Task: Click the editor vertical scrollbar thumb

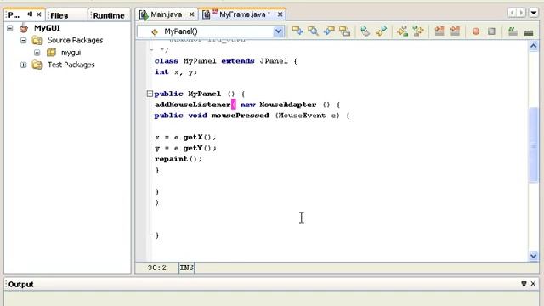Action: [x=534, y=145]
